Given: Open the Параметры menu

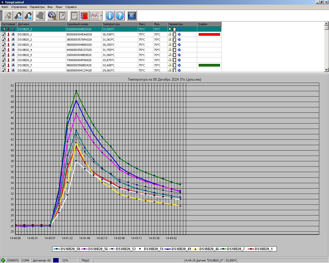Looking at the screenshot, I should pyautogui.click(x=37, y=7).
